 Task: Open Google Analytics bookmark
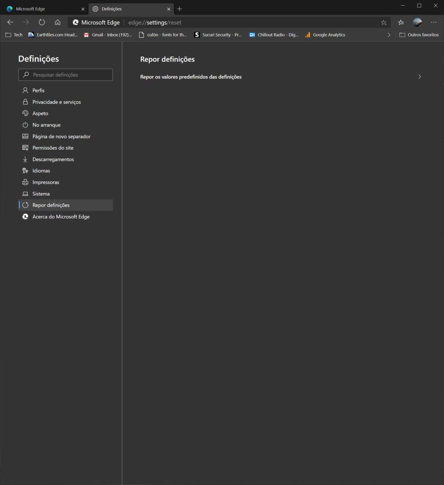(x=325, y=35)
